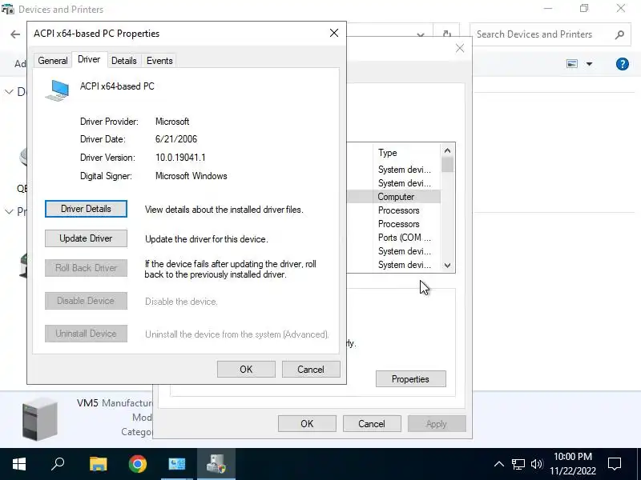Viewport: 641px width, 480px height.
Task: Go back with the back arrow
Action: point(15,34)
